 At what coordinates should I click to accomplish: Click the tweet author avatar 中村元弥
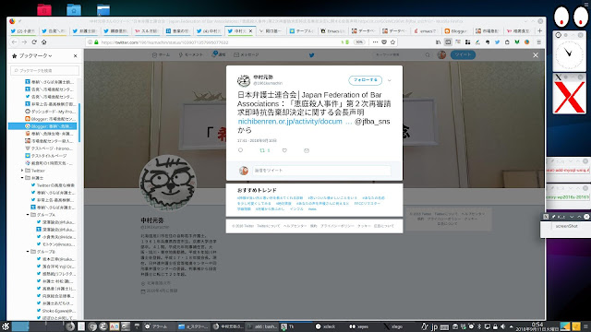244,80
